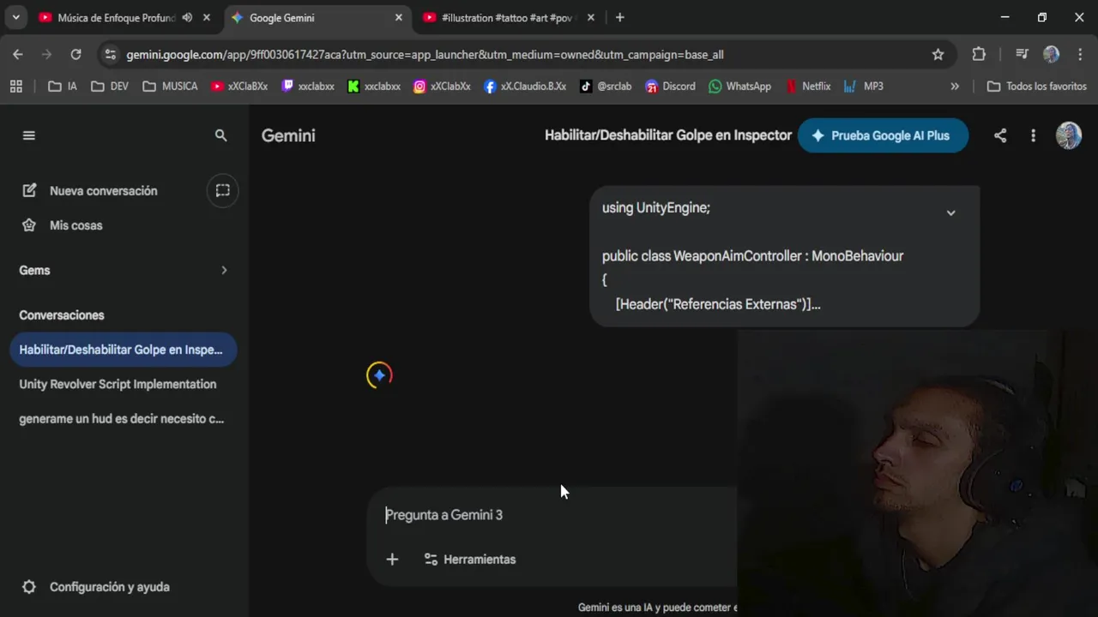This screenshot has height=617, width=1098.
Task: Open xxclabxx Twitch bookmark
Action: [x=308, y=86]
